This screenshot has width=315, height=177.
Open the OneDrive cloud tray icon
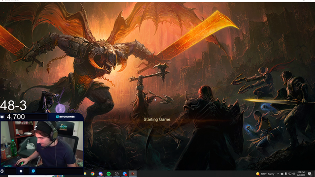point(282,174)
